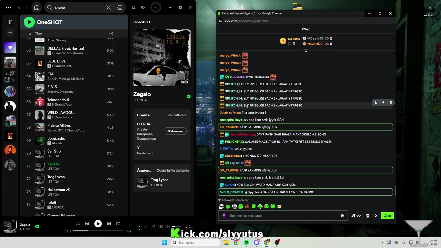Open Liked Songs in sidebar
This screenshot has height=248, width=441.
pyautogui.click(x=10, y=48)
